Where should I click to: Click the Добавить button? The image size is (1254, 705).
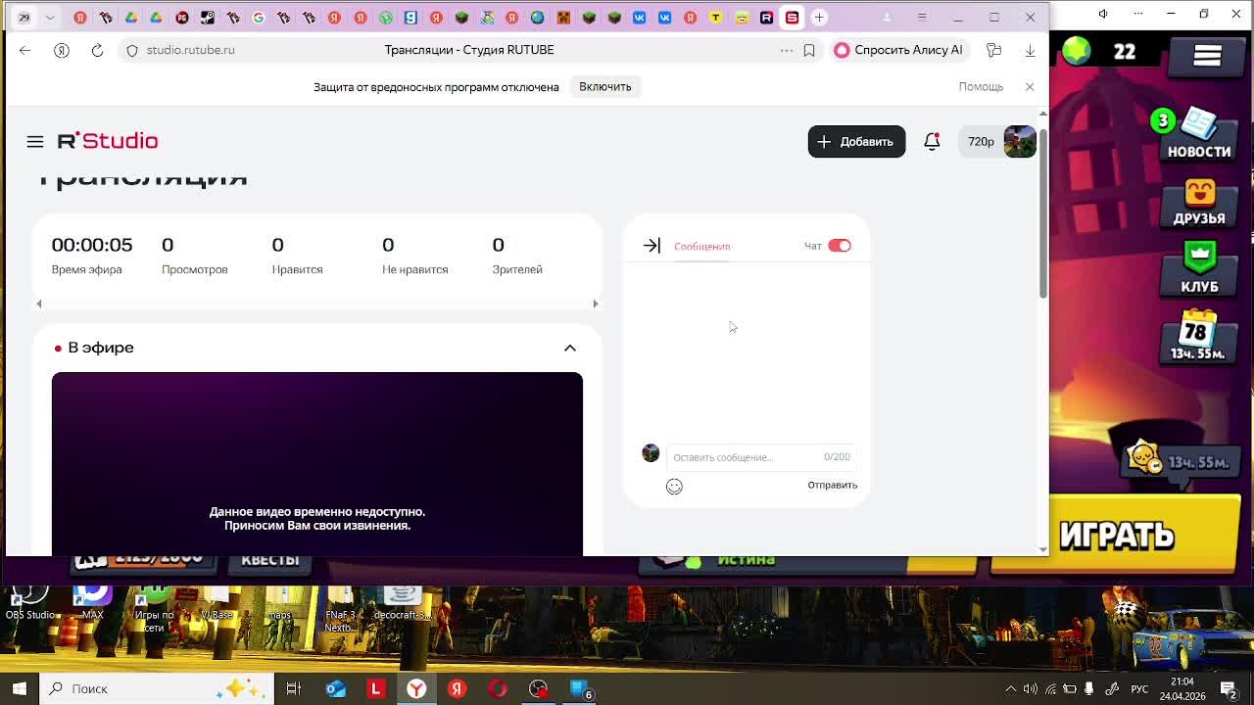click(856, 142)
